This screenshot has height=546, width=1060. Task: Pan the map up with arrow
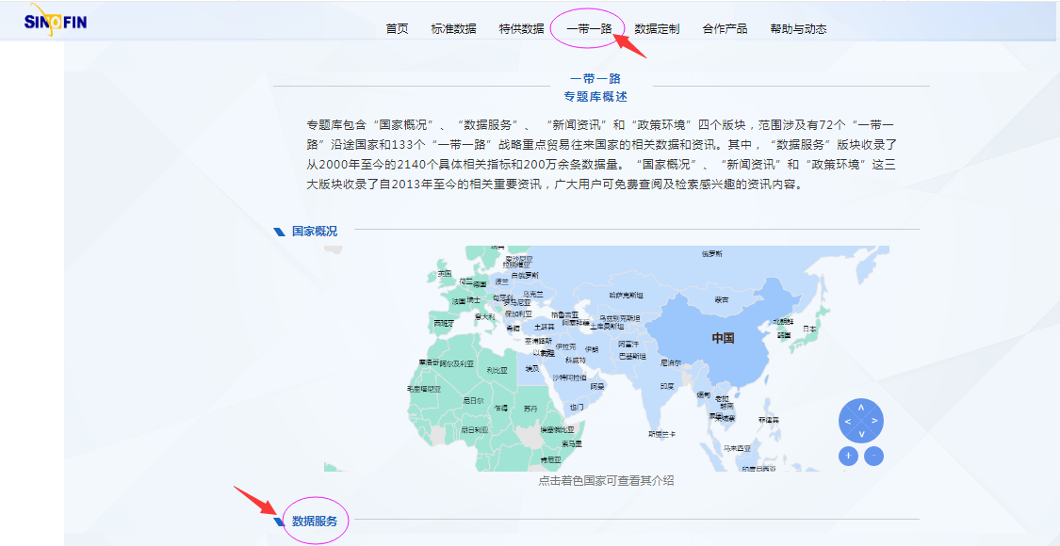(861, 408)
